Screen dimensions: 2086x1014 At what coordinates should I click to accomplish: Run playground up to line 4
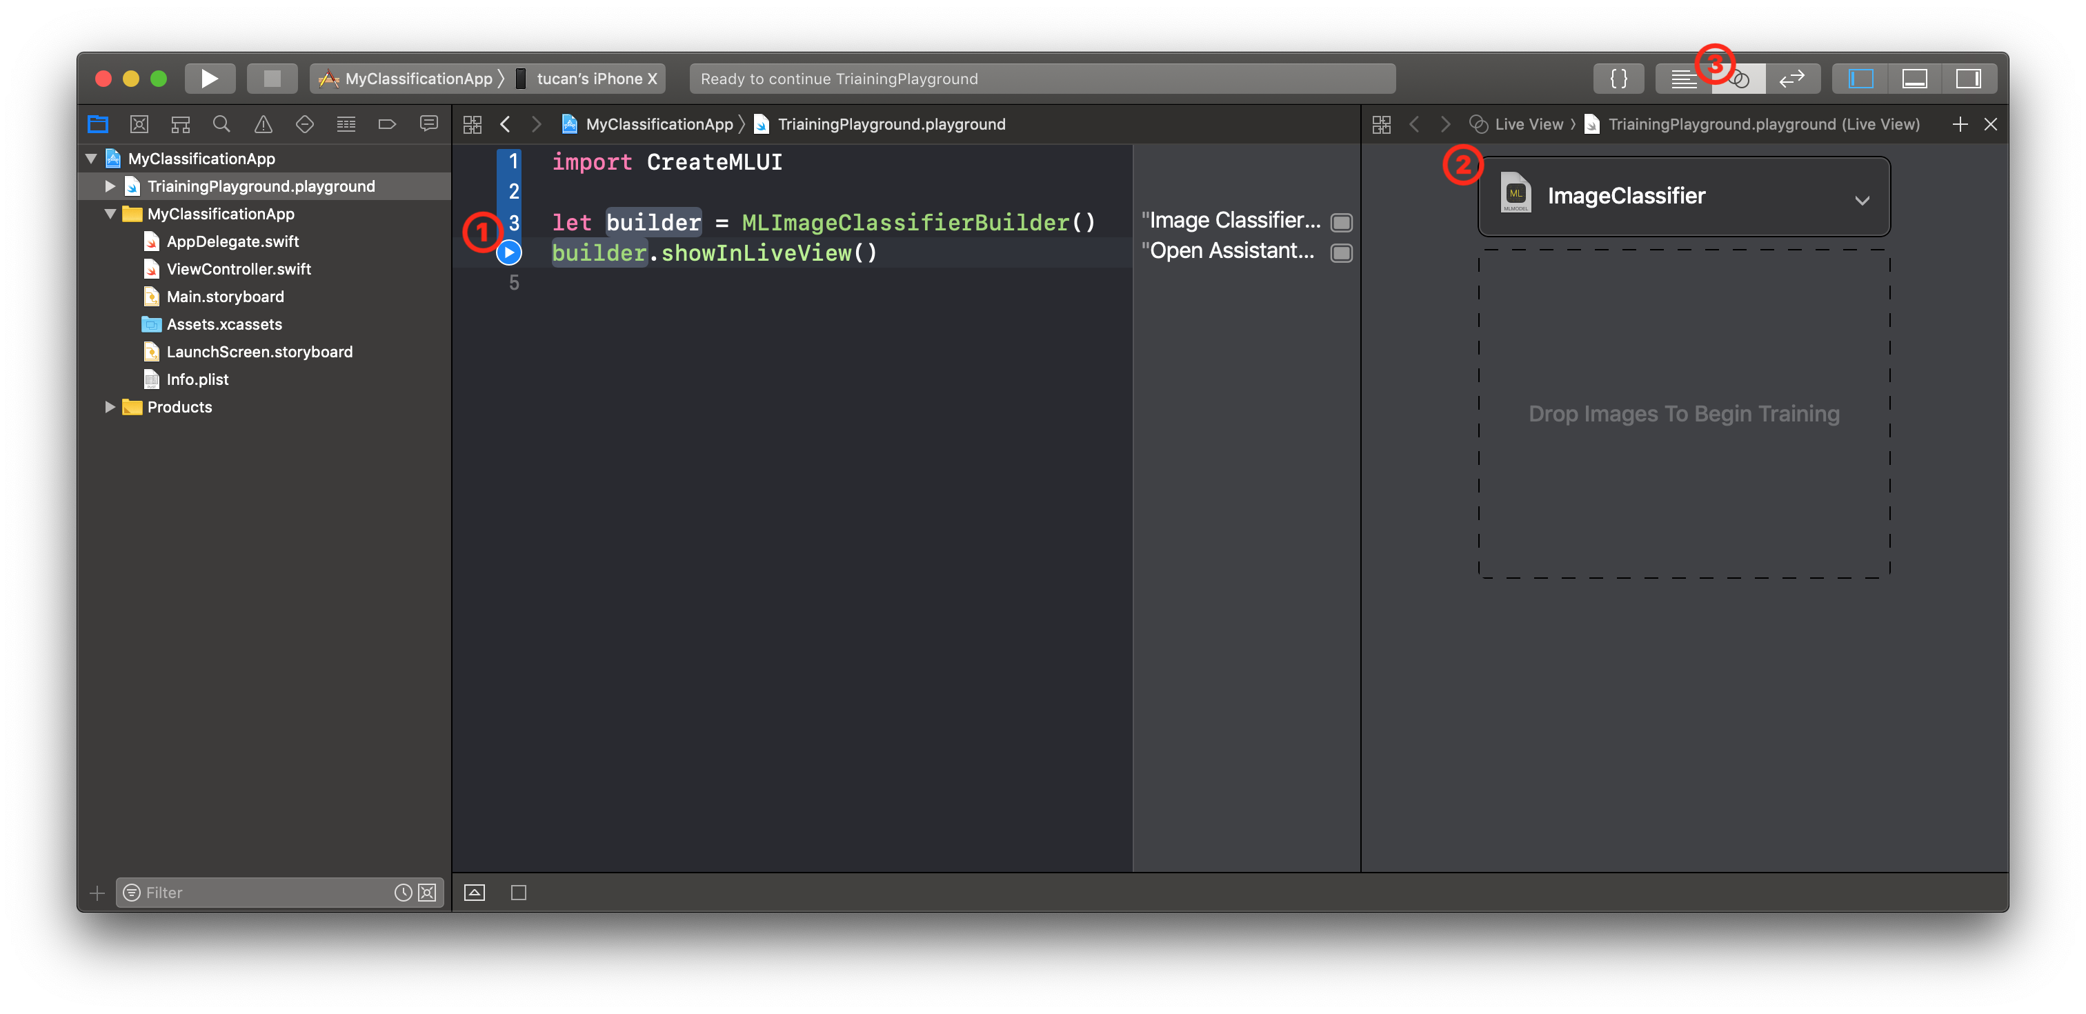tap(508, 252)
